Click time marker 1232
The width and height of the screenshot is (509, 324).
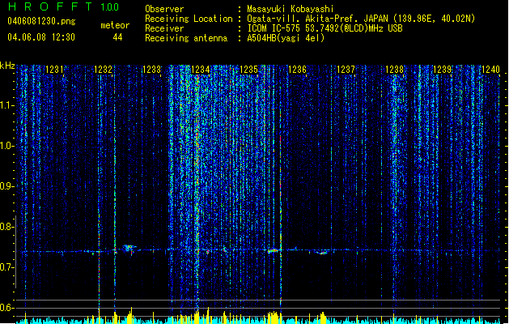(103, 70)
